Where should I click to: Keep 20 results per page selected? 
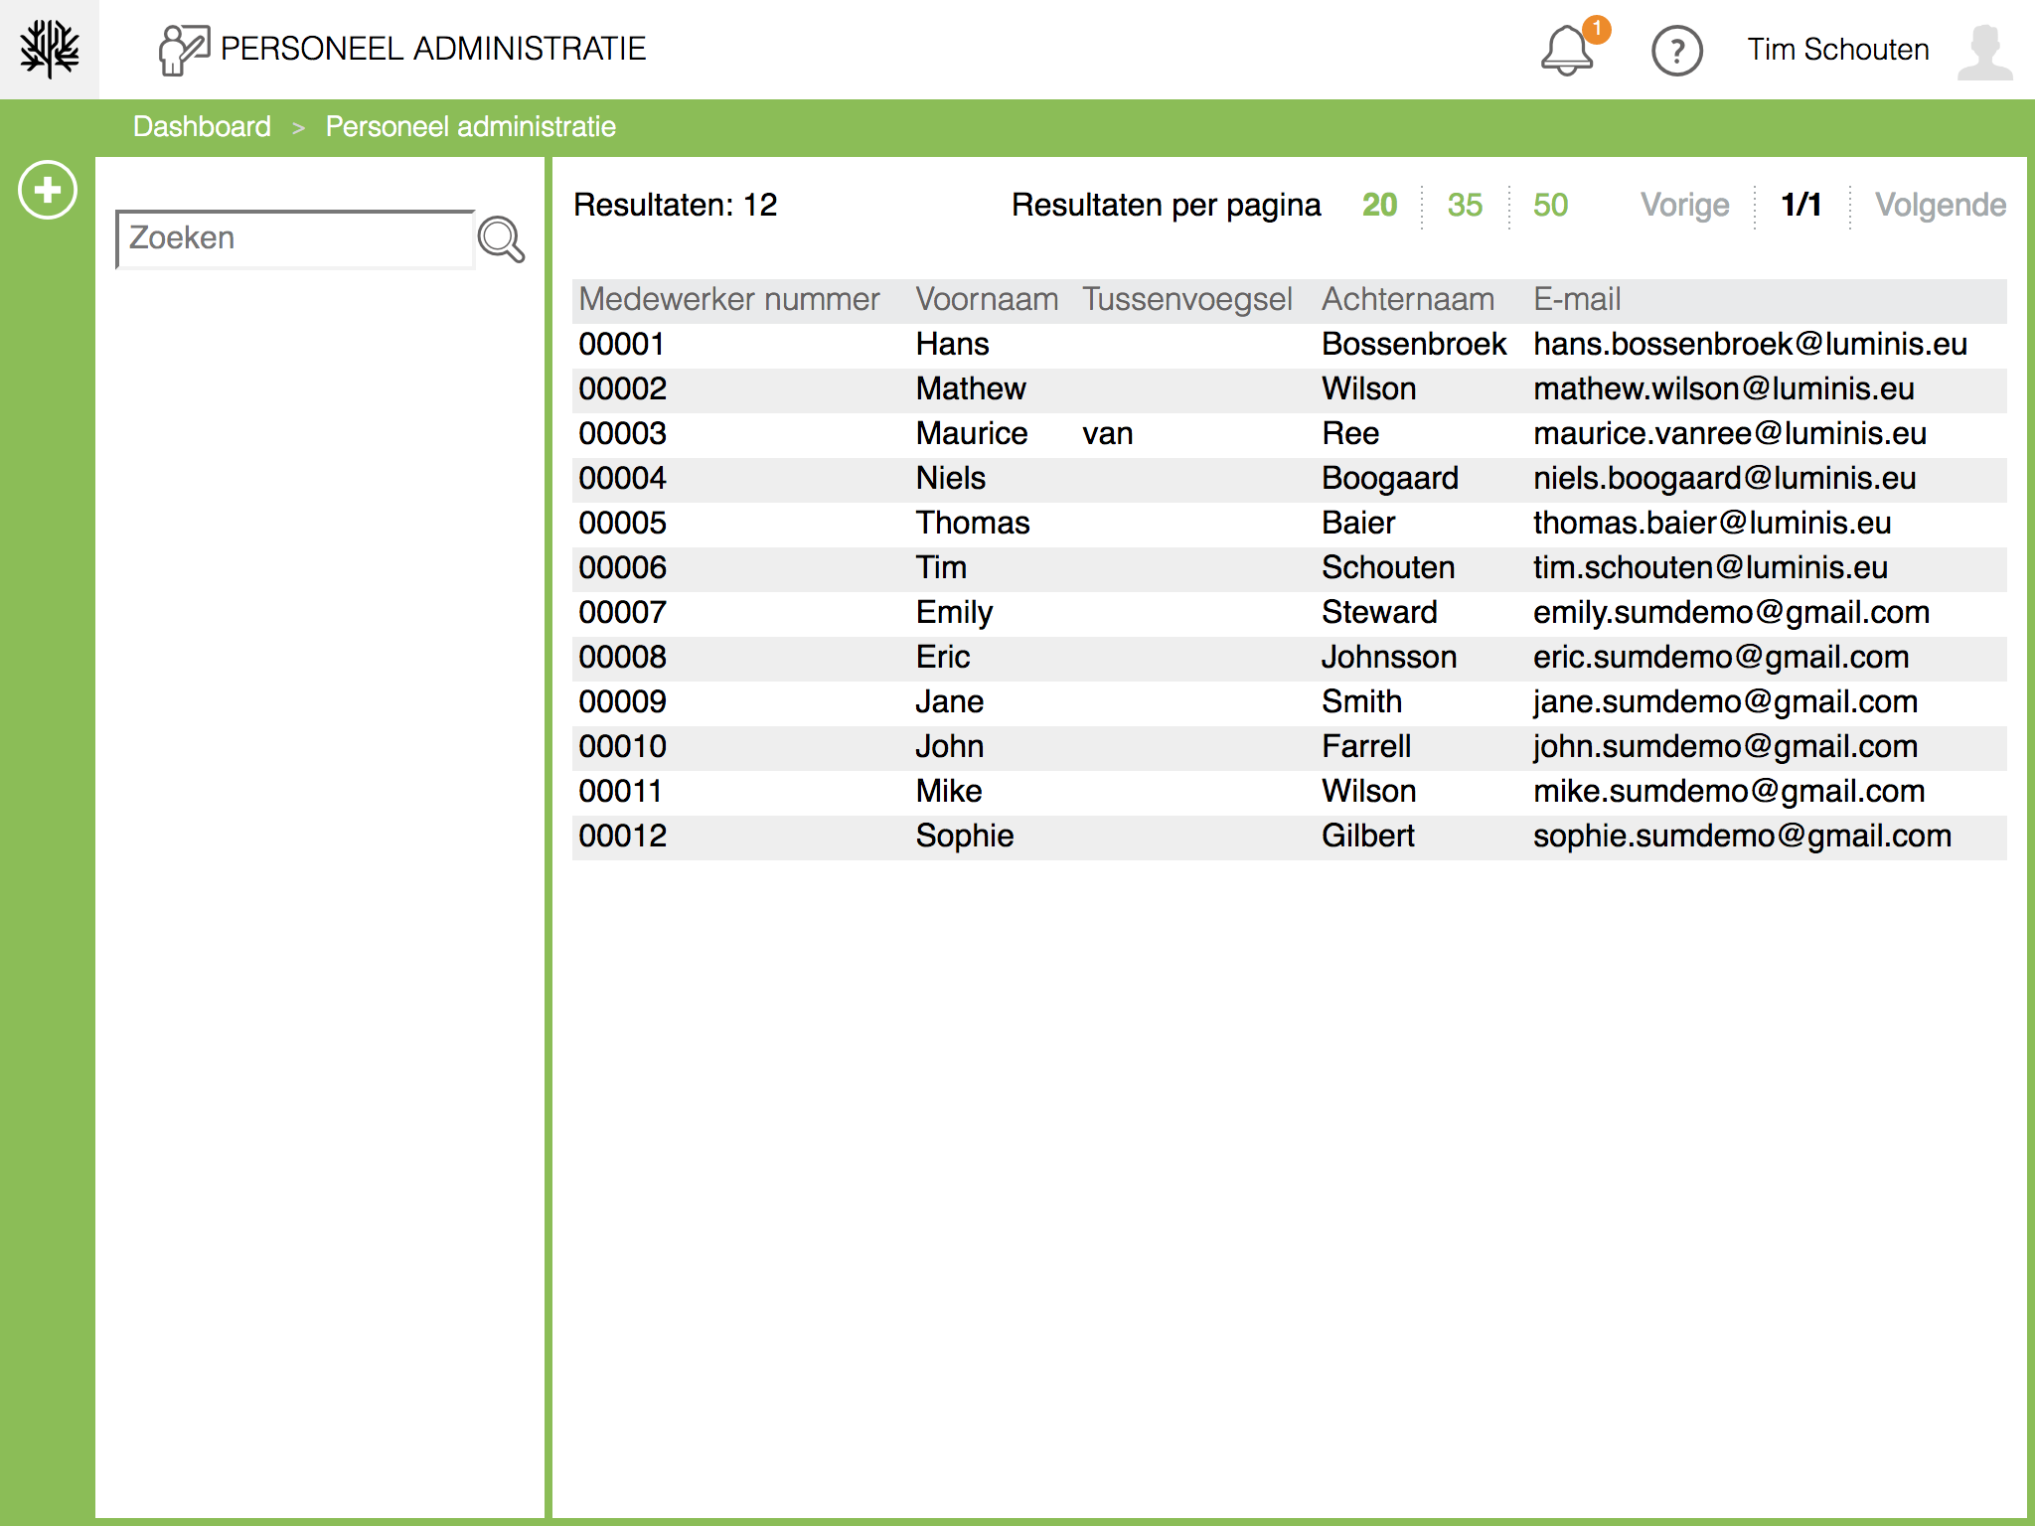tap(1379, 205)
